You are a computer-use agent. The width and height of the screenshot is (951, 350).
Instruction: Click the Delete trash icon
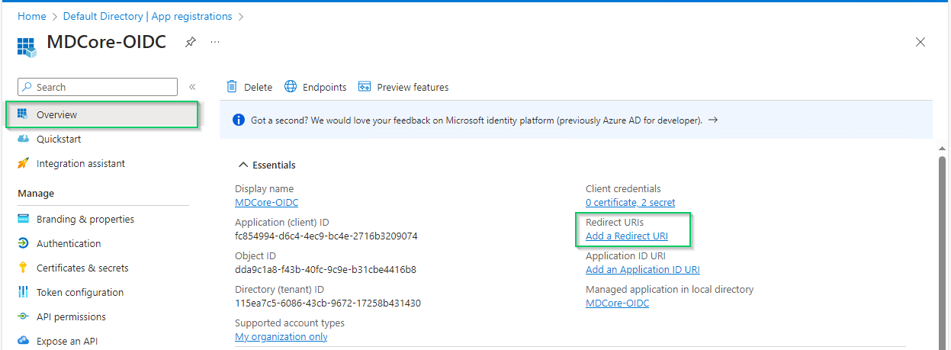tap(232, 87)
